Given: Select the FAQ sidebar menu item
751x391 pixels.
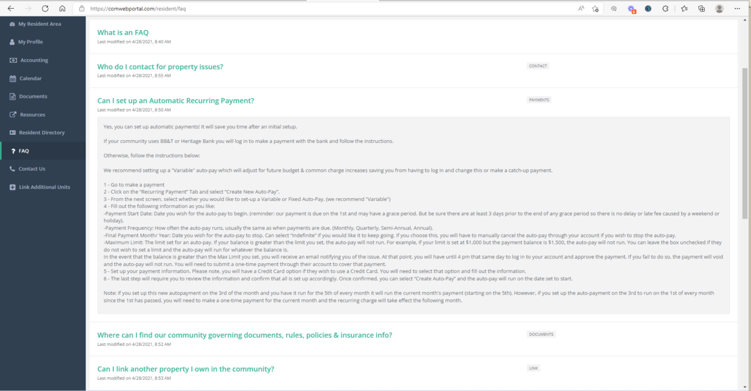Looking at the screenshot, I should click(23, 151).
